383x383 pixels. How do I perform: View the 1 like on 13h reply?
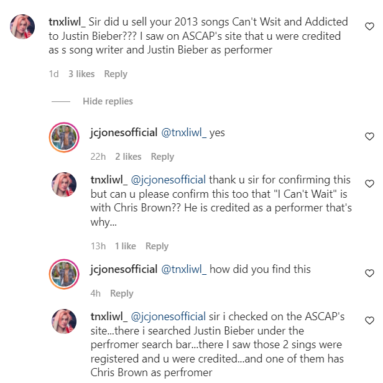pos(126,246)
